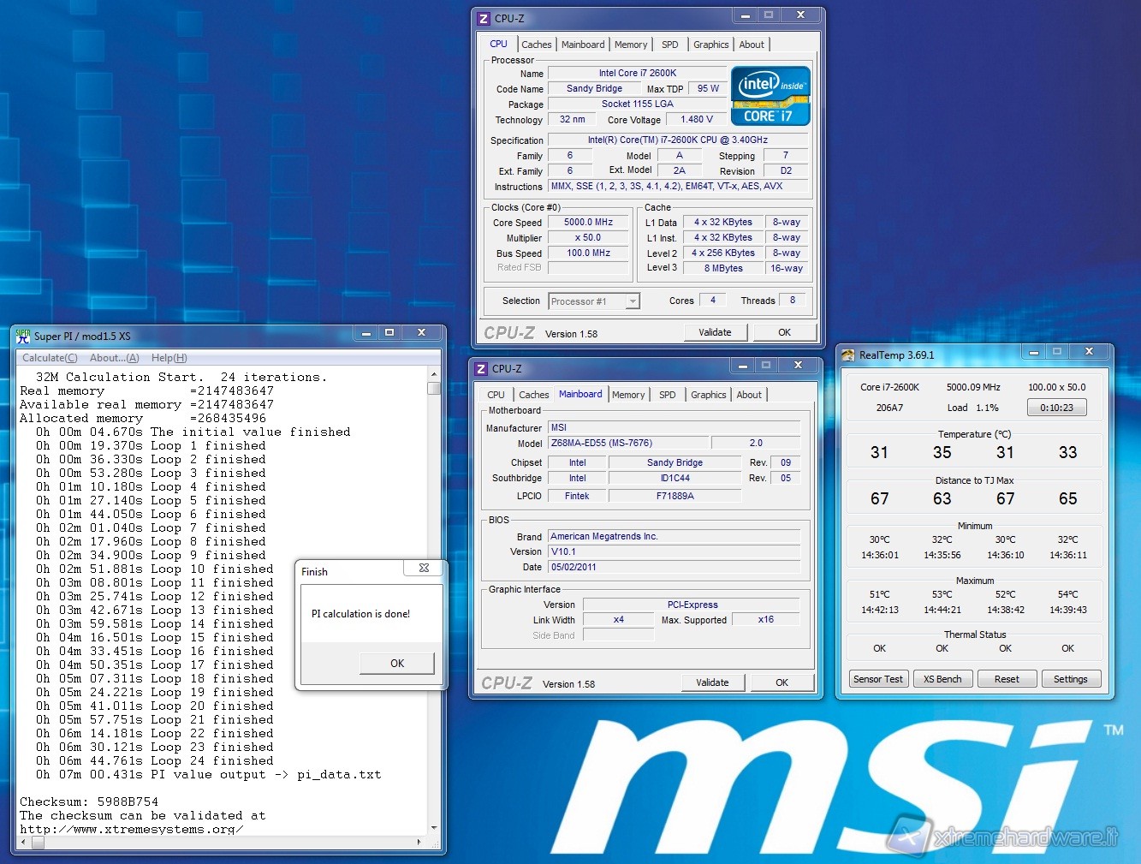Screen dimensions: 1141x864
Task: Open the Help menu in Super PI
Action: pos(169,358)
